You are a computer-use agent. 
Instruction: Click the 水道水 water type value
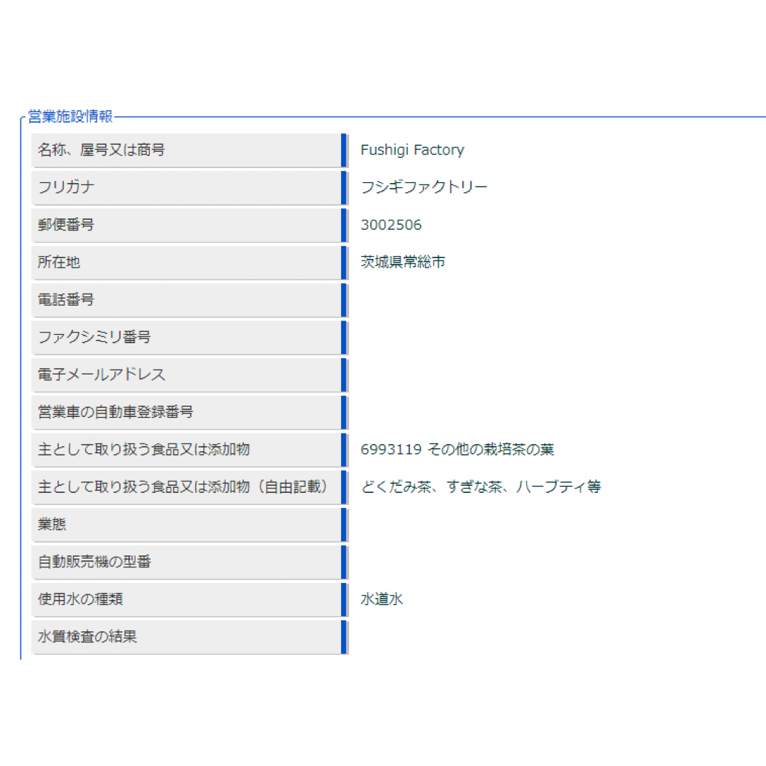point(382,599)
